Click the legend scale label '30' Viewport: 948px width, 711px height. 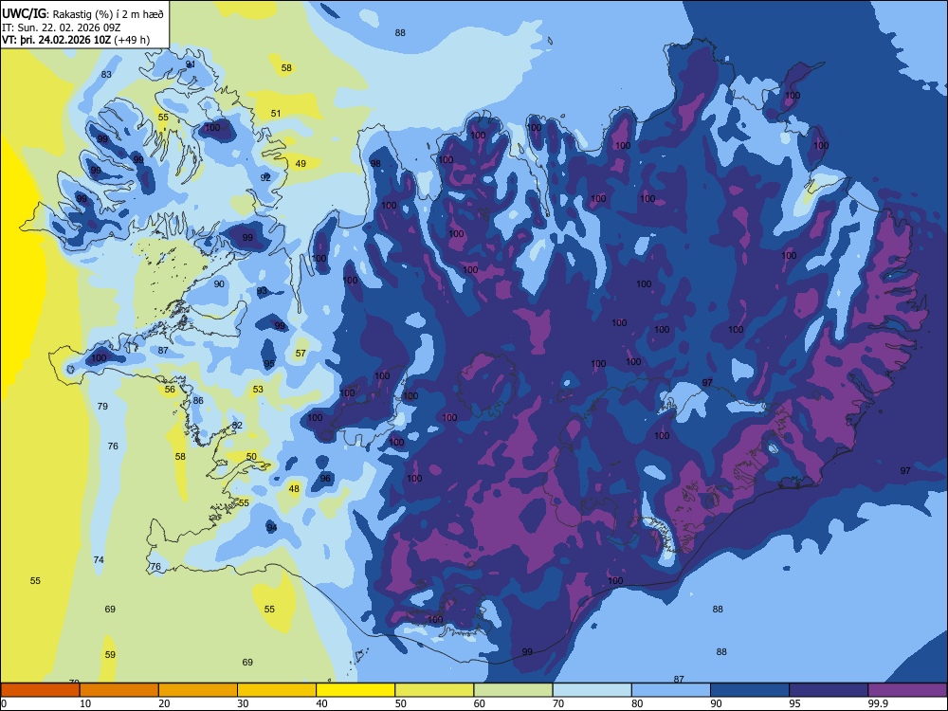[243, 703]
